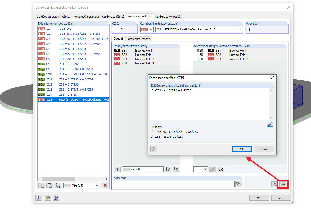Click the renumber combinations icon

click(x=58, y=185)
